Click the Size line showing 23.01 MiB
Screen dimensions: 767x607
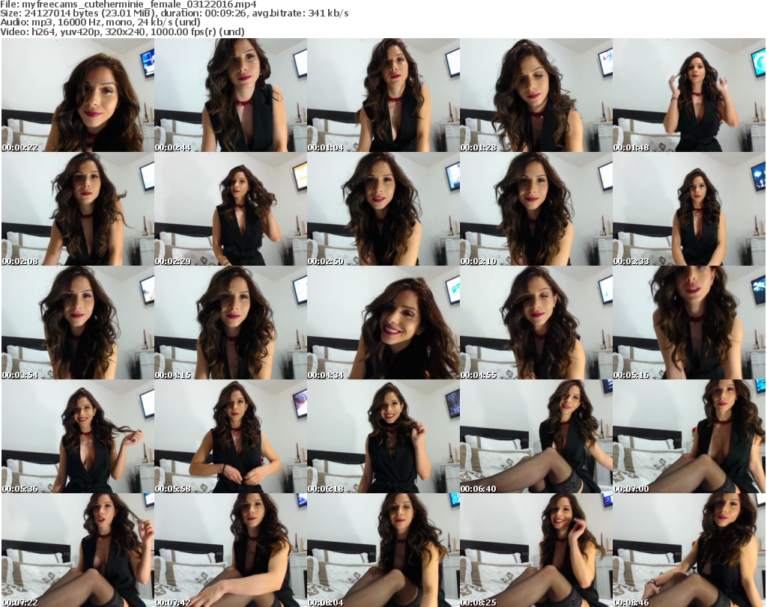pyautogui.click(x=174, y=13)
